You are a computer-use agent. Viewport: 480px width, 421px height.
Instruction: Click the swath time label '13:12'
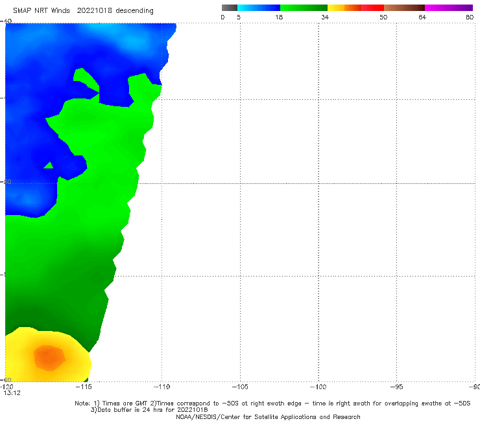(12, 393)
